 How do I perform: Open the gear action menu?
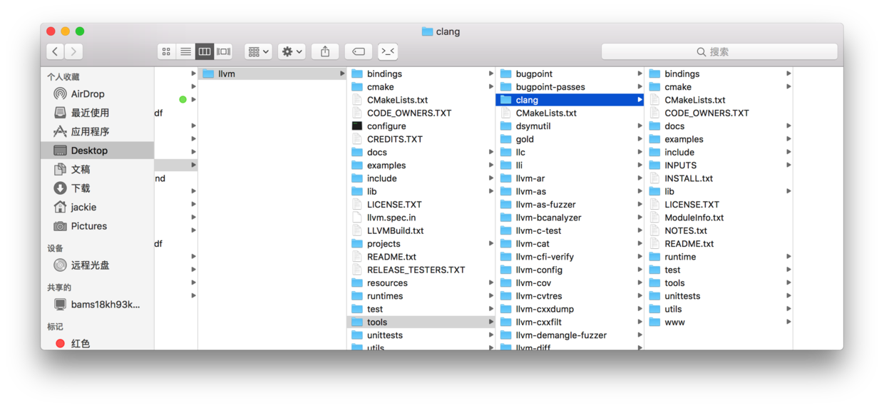click(x=292, y=51)
